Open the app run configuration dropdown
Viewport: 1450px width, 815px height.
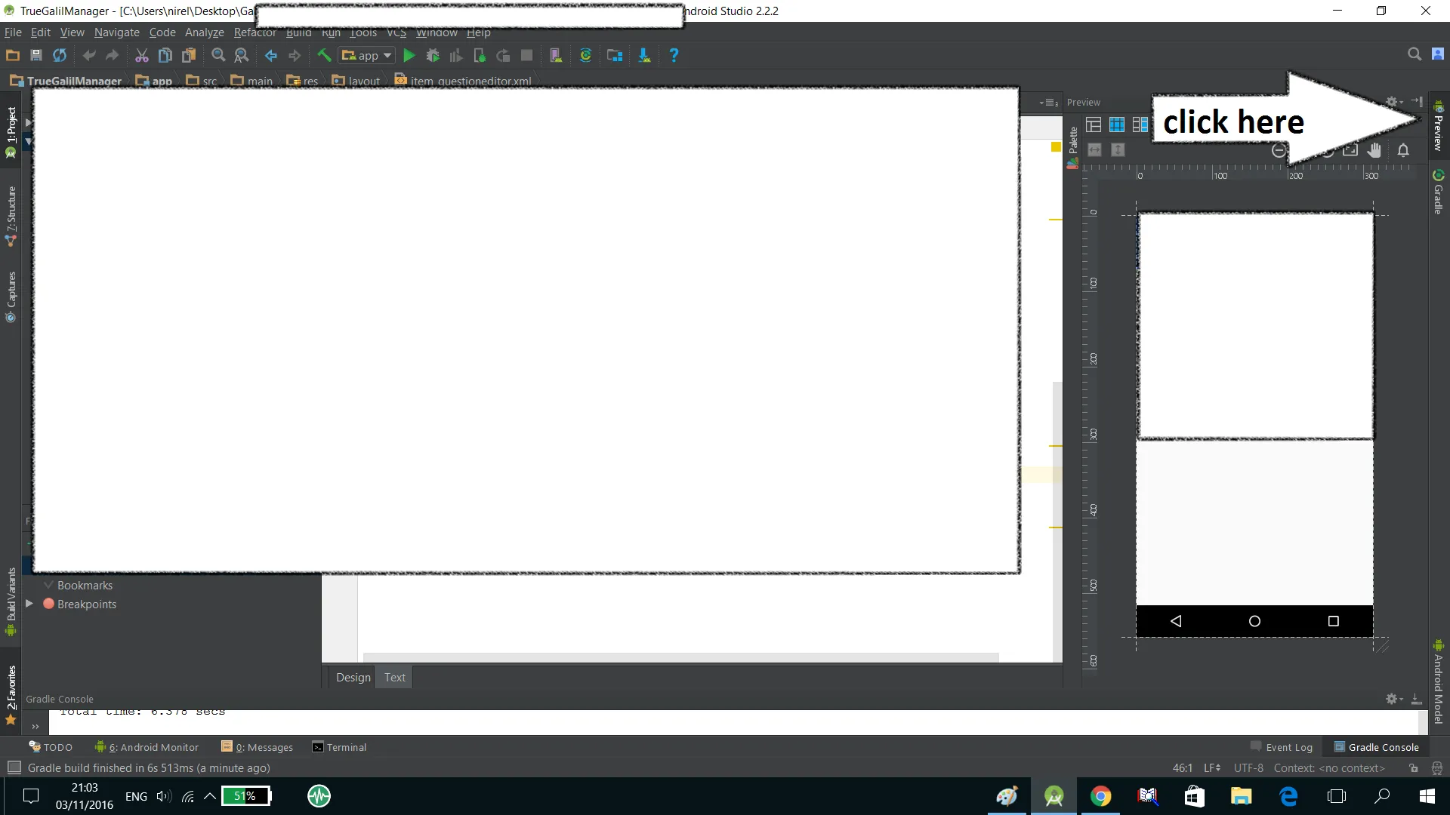tap(367, 55)
